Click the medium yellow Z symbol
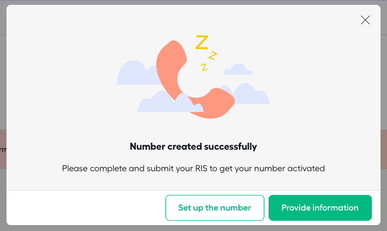The height and width of the screenshot is (231, 387). tap(213, 55)
